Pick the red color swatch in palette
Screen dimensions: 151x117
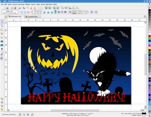[149, 36]
